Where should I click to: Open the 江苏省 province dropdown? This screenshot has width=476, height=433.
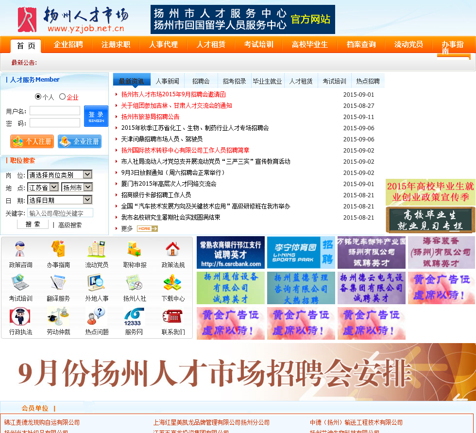(x=43, y=188)
